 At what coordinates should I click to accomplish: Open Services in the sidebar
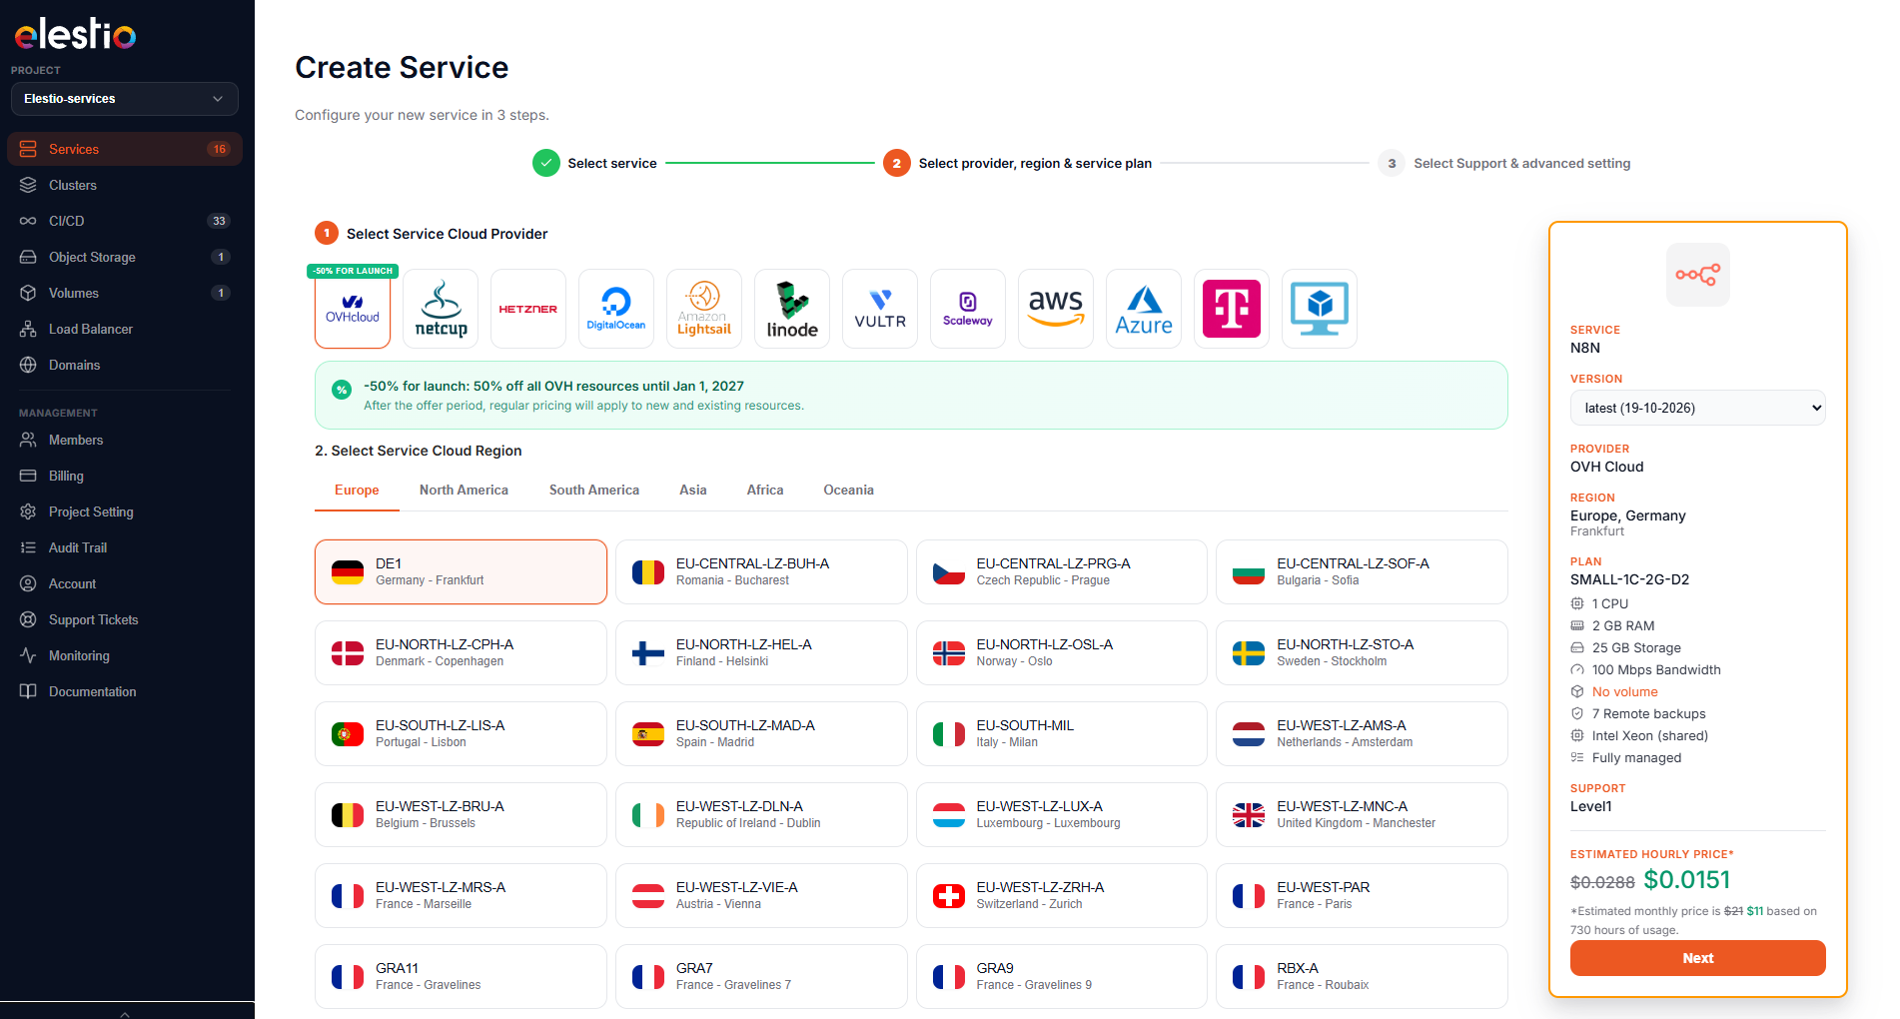coord(125,149)
